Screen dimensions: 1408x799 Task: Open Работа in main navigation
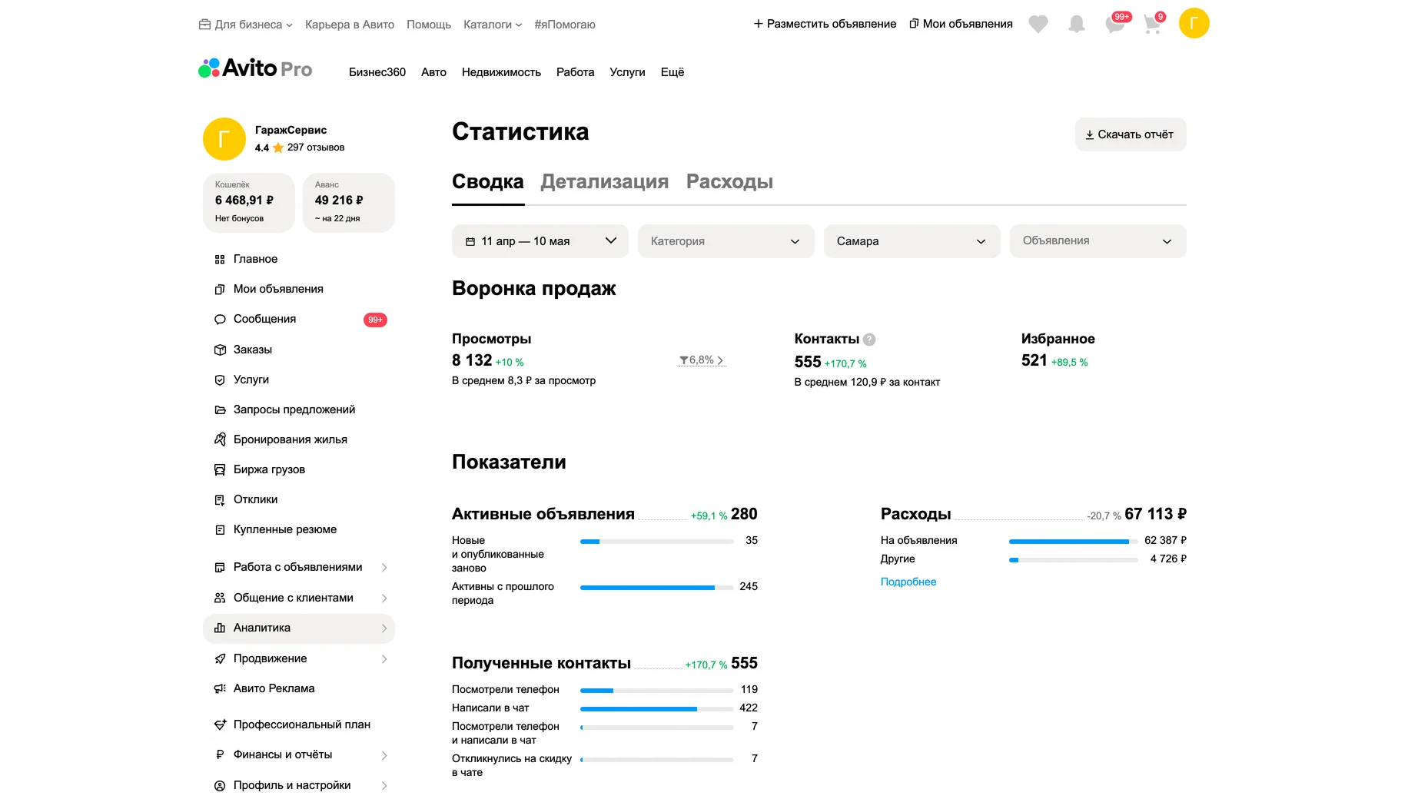coord(575,72)
